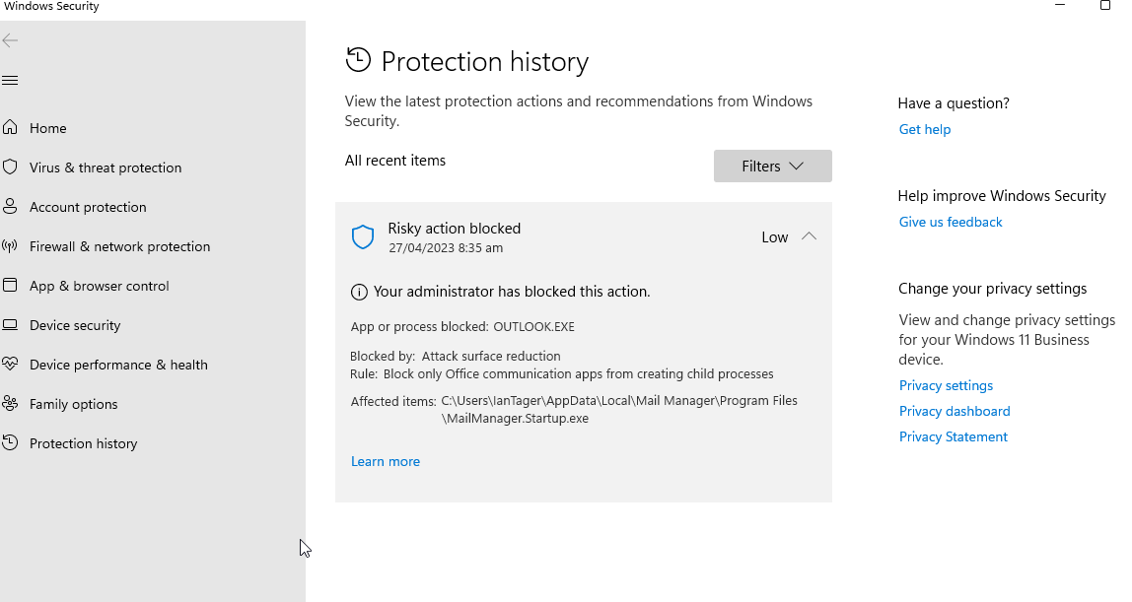Select the Virus & threat protection shield icon

click(11, 167)
